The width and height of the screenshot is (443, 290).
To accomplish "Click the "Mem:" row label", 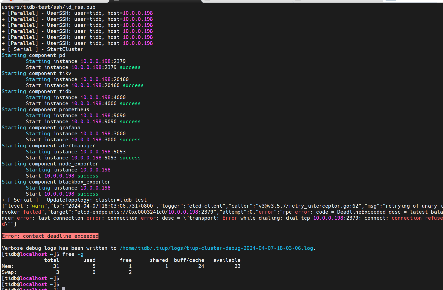I will tap(8, 266).
